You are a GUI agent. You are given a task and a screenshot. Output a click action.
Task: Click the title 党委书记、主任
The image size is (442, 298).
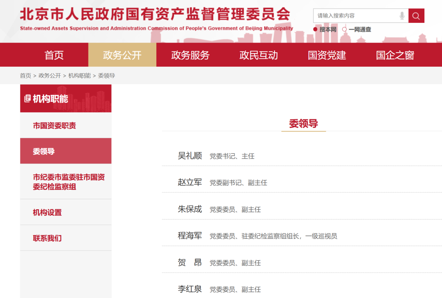tap(232, 156)
